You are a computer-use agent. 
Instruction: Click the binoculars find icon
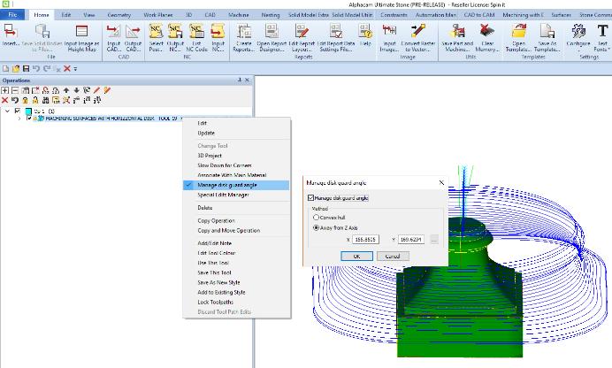tap(46, 100)
